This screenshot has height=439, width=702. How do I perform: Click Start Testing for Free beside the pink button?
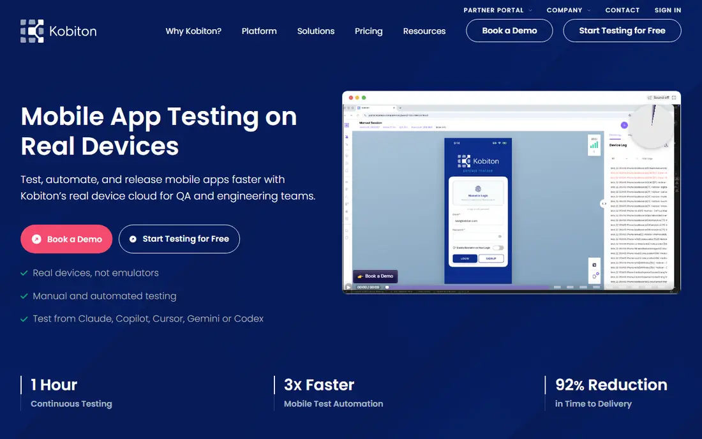tap(179, 239)
